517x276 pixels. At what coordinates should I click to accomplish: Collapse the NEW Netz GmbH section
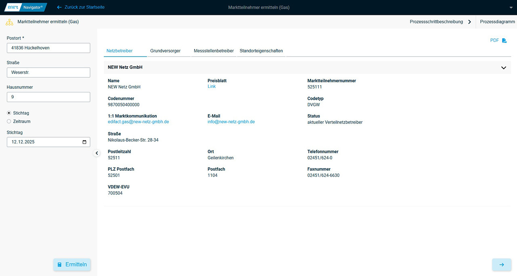503,68
